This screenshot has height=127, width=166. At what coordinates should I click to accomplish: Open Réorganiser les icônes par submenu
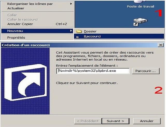(37, 4)
